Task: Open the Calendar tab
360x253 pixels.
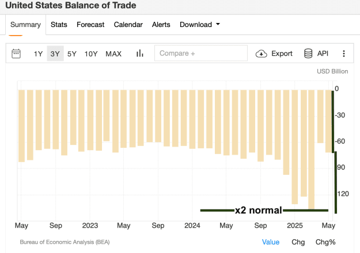Action: [x=128, y=25]
